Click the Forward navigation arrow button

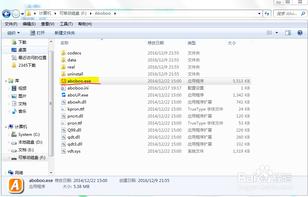click(x=16, y=14)
